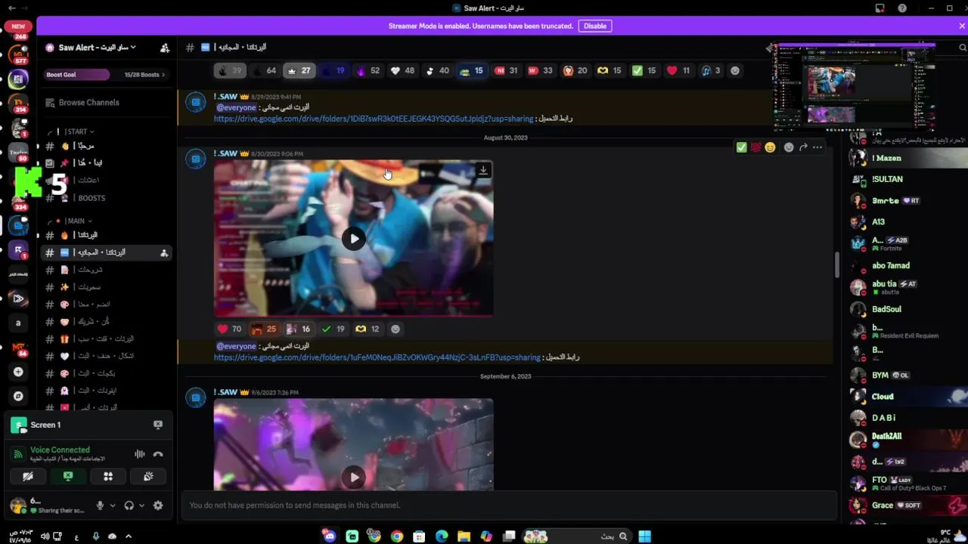
Task: Open More options on hovered message
Action: point(818,147)
